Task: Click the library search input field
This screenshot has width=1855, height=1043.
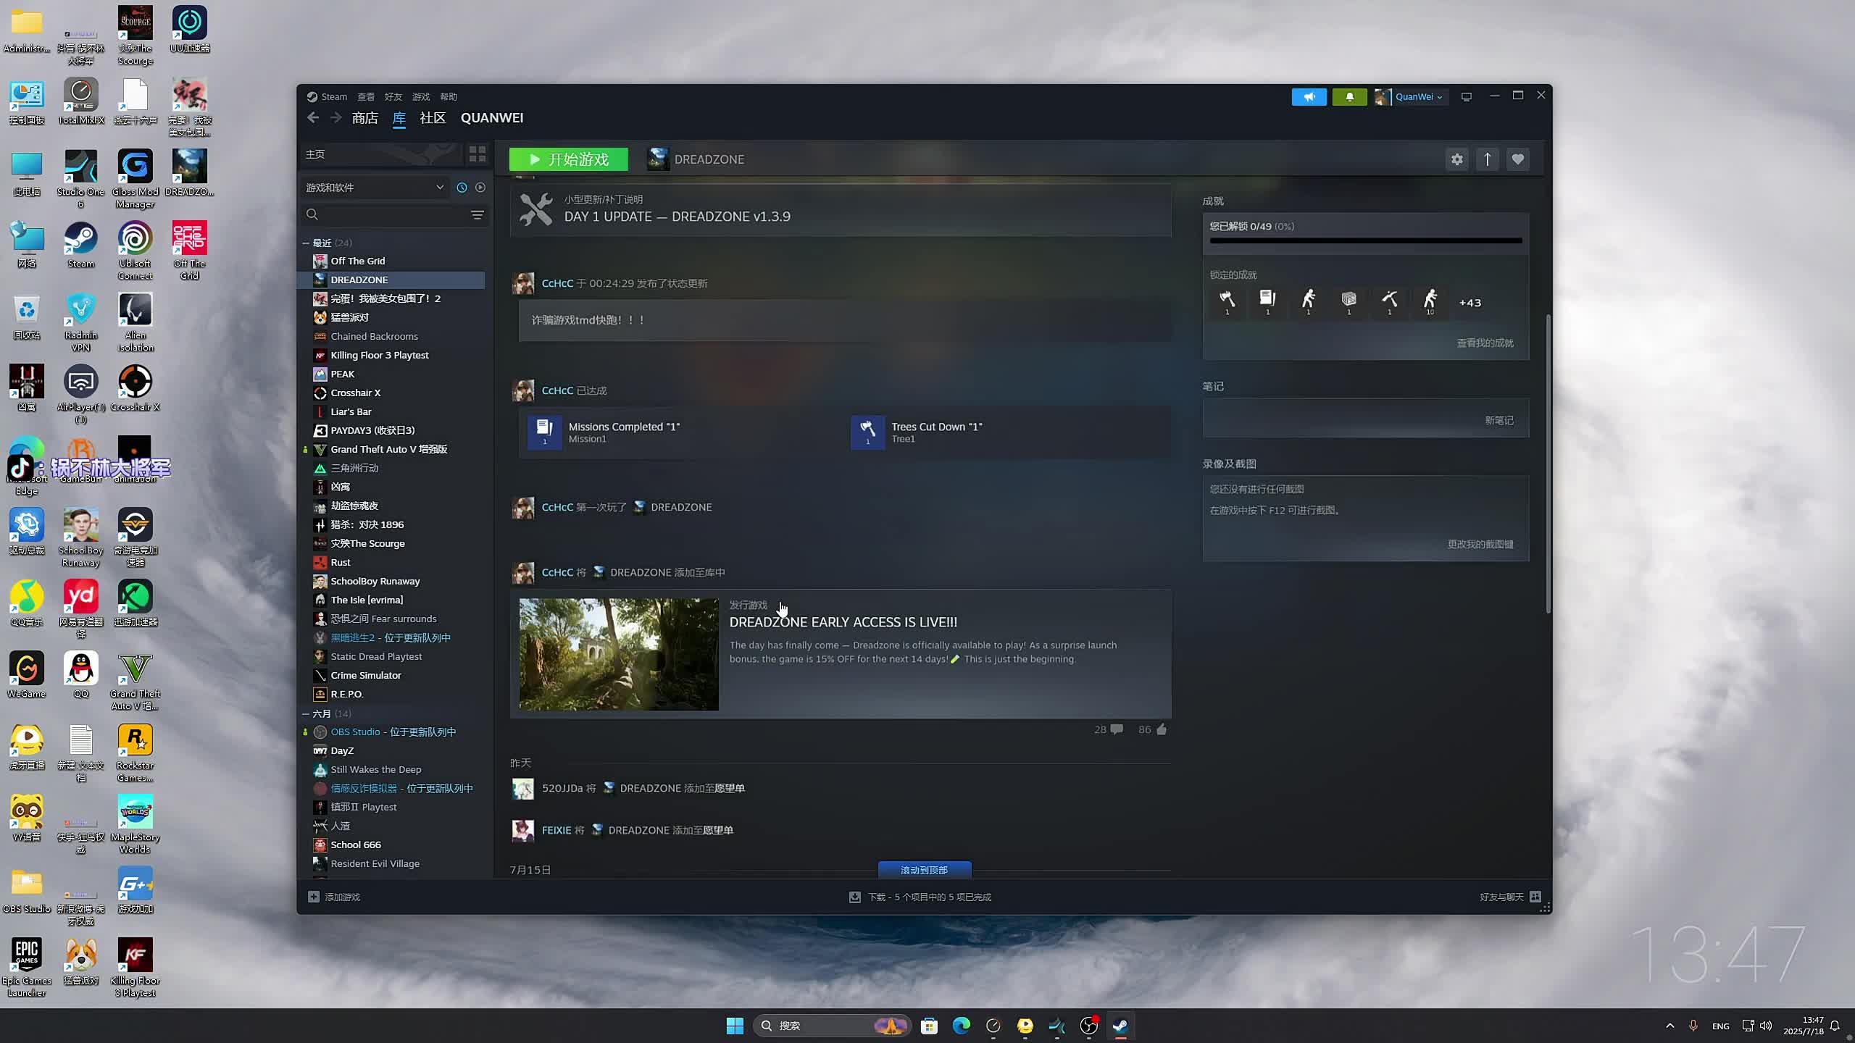Action: pyautogui.click(x=395, y=214)
